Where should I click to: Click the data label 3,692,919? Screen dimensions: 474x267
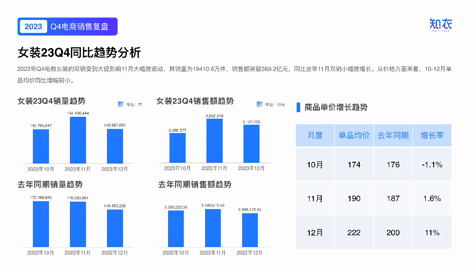(214, 116)
